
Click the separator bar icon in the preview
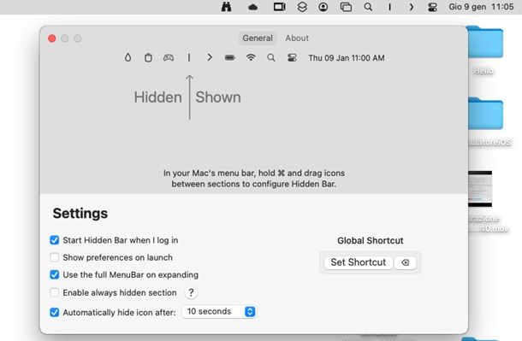tap(189, 58)
